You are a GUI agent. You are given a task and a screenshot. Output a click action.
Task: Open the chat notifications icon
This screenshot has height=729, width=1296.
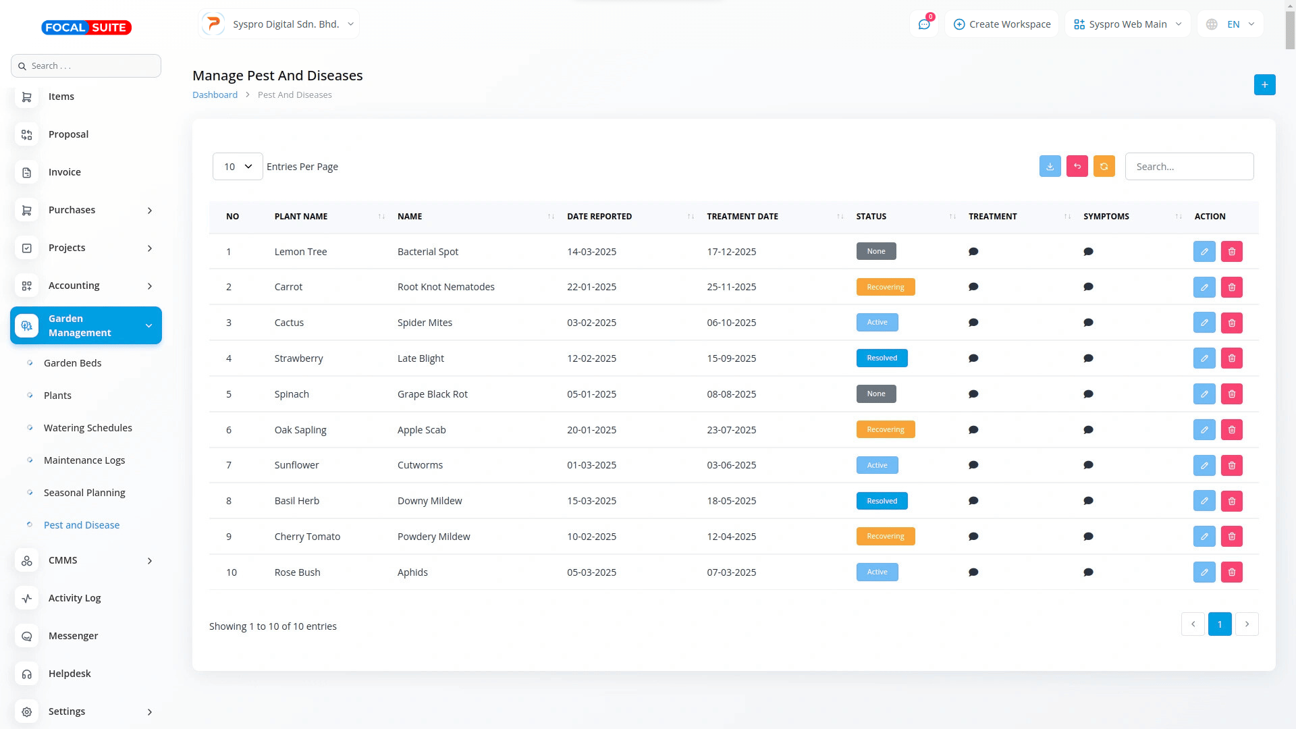pyautogui.click(x=923, y=24)
